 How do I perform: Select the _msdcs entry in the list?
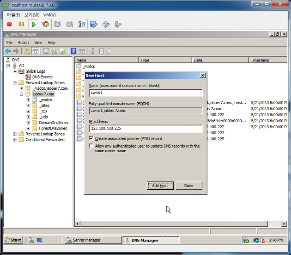coord(89,66)
